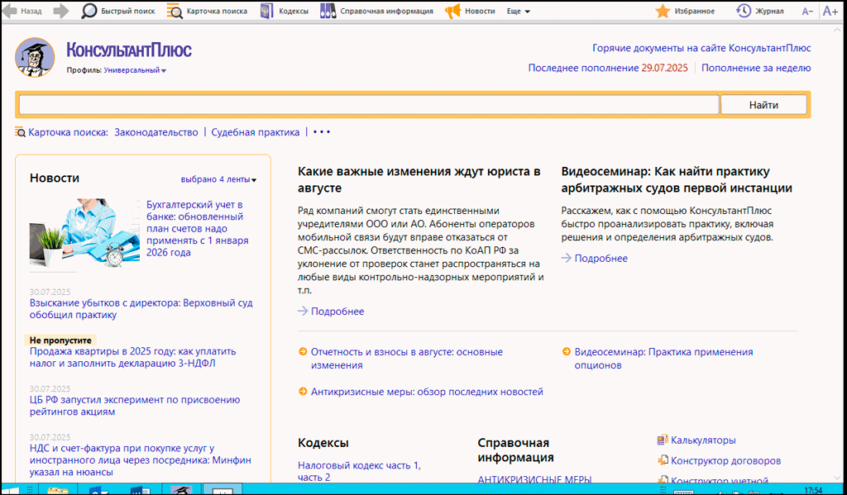Click arrow icon next to Подробнее under августе article
Image resolution: width=847 pixels, height=495 pixels.
[x=303, y=311]
